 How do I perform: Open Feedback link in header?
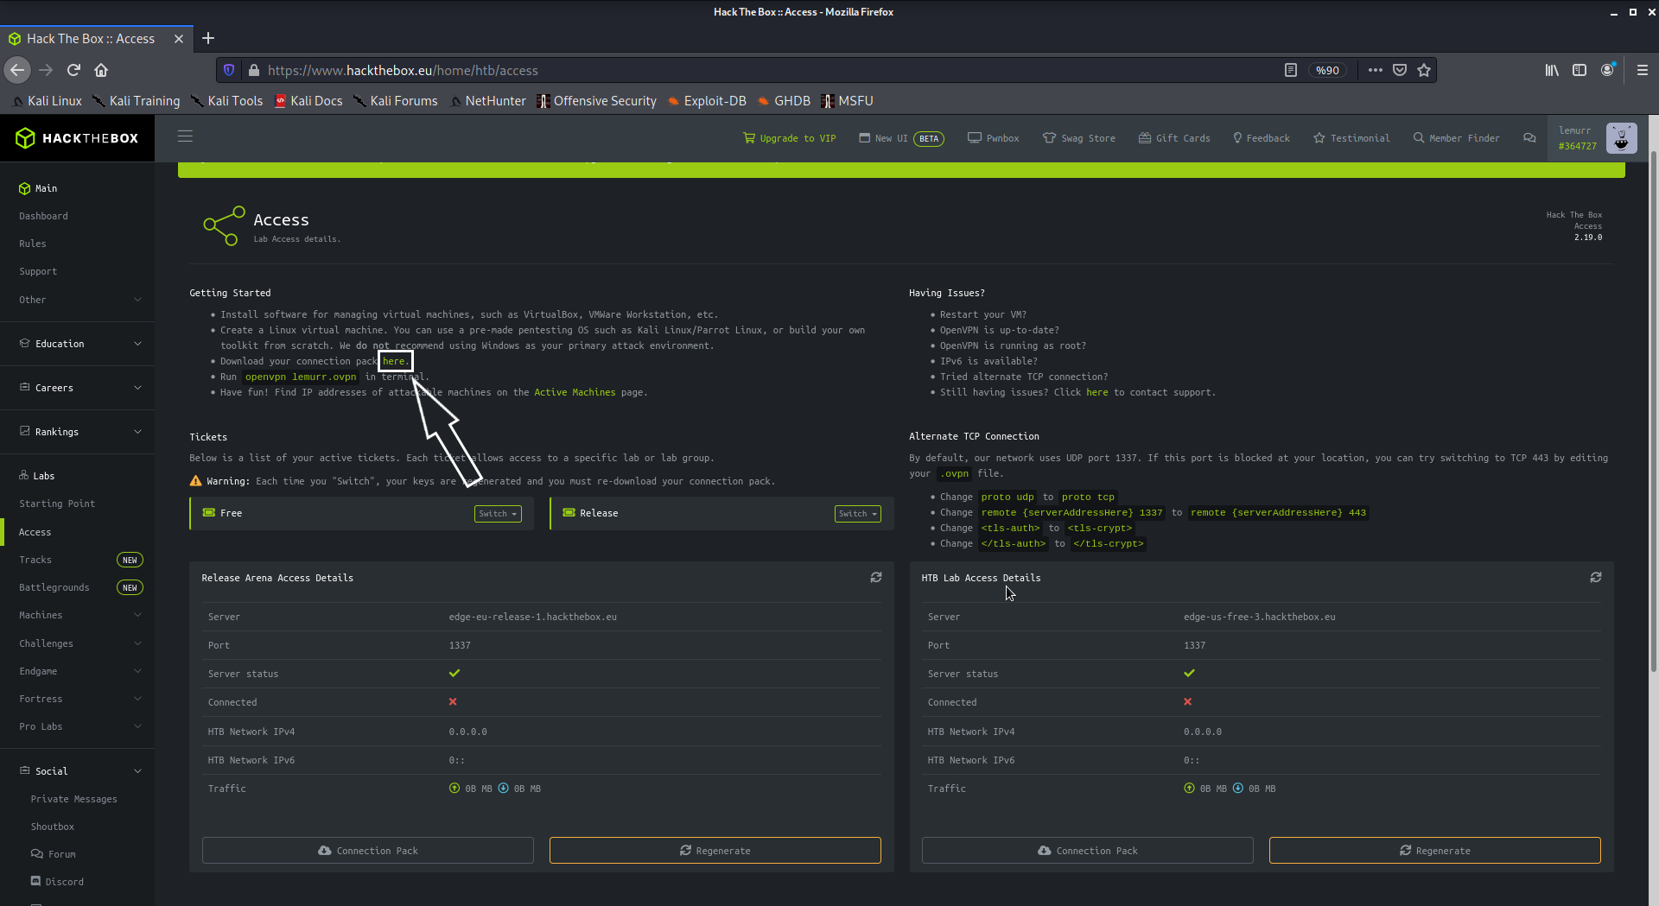coord(1262,138)
